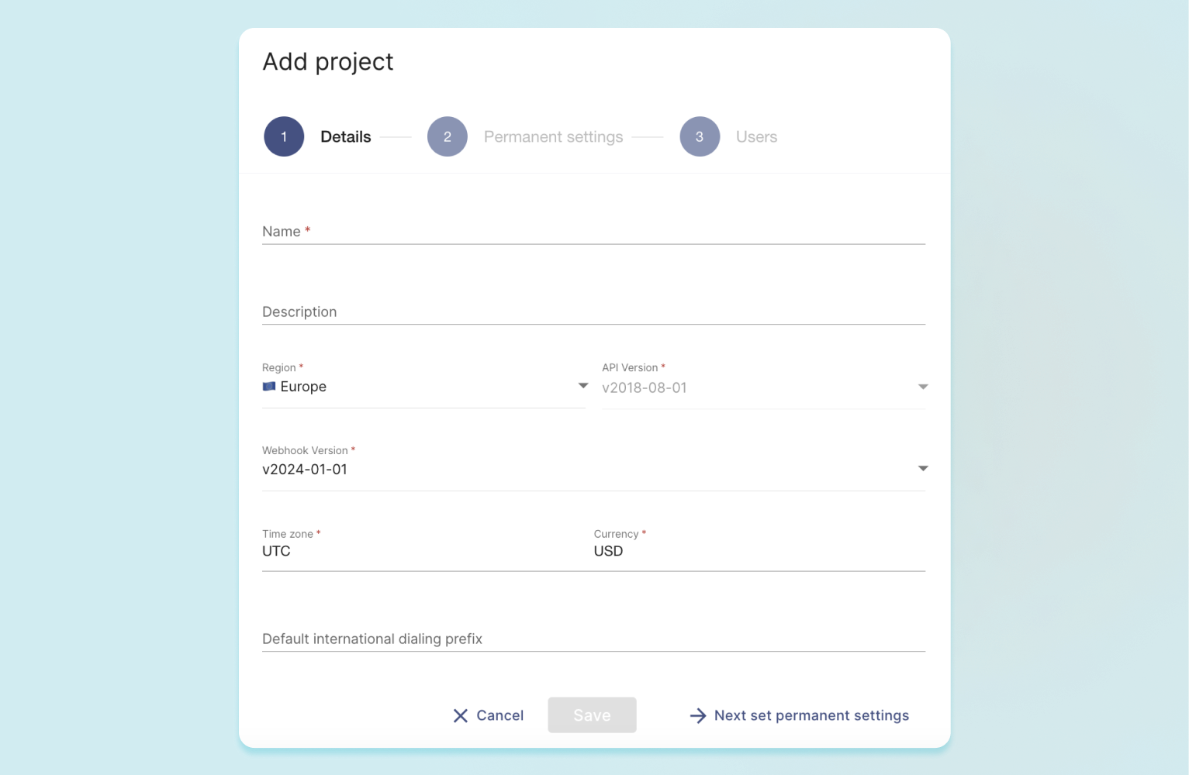Click the step 3 circle icon

click(x=700, y=136)
